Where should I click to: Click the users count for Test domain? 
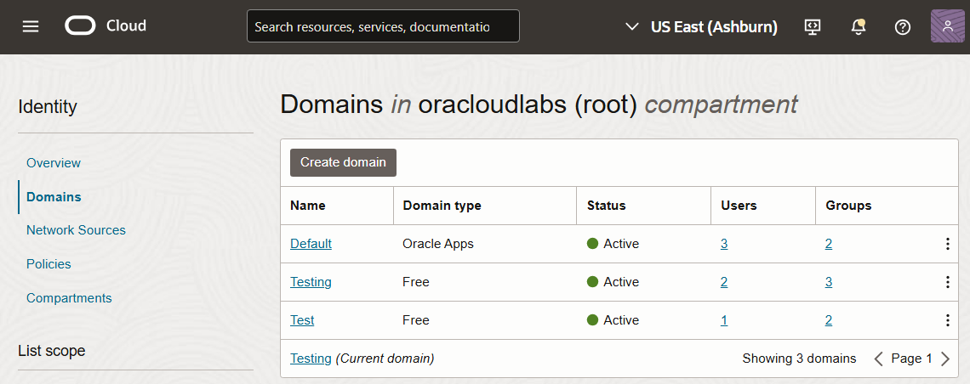click(724, 320)
